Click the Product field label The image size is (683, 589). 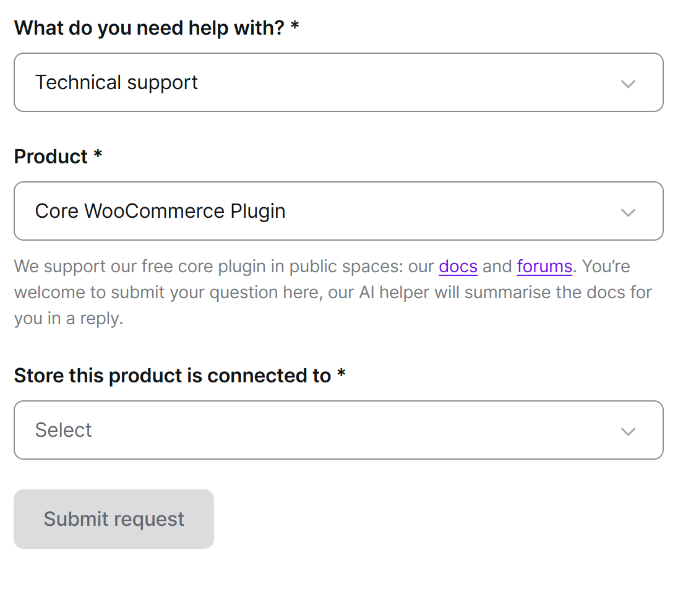pyautogui.click(x=51, y=157)
